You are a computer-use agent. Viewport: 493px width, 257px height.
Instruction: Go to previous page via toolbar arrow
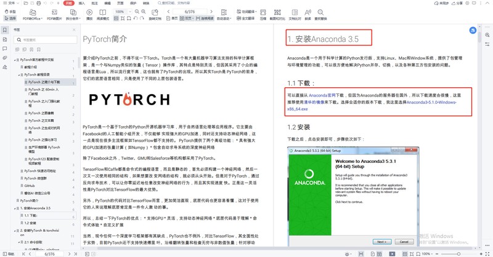click(x=168, y=12)
